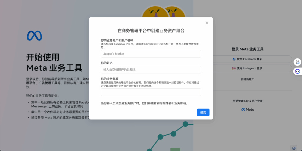
Task: Open the globe language icon
Action: coord(294,148)
